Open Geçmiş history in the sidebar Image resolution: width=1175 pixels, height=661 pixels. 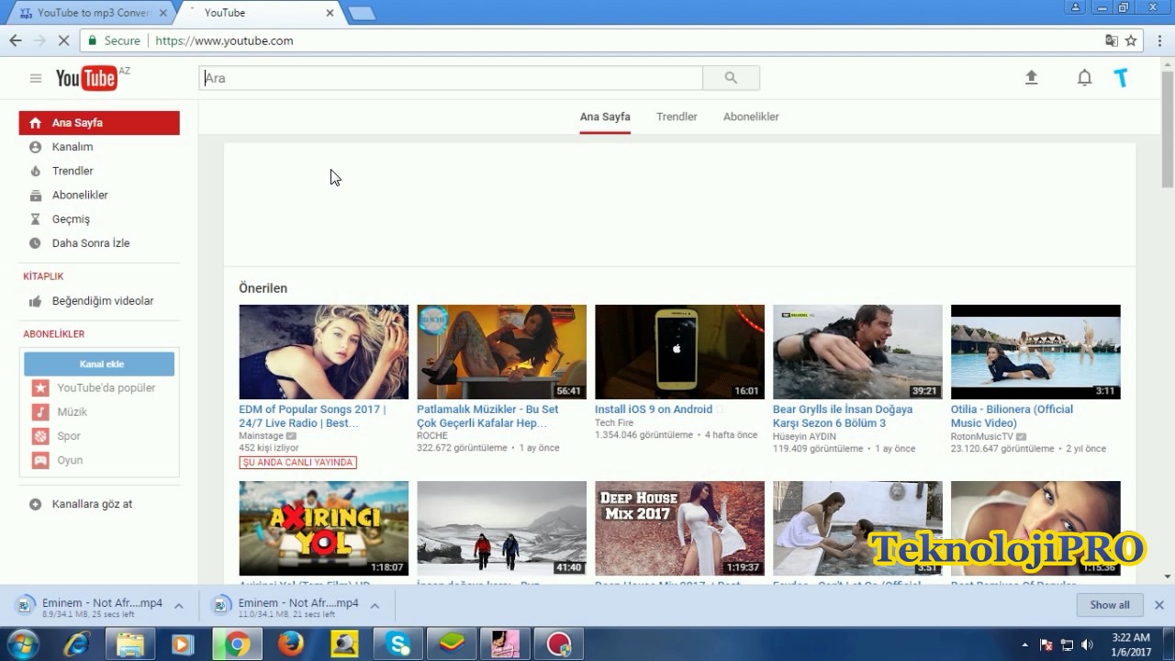click(71, 219)
